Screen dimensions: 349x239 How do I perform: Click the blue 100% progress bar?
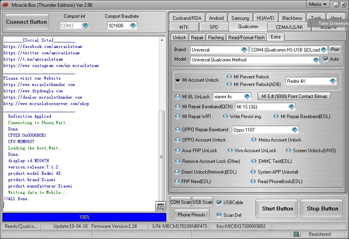coord(84,217)
